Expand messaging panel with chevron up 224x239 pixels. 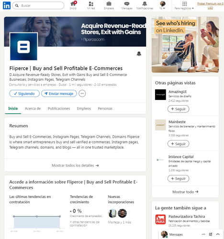tap(218, 234)
